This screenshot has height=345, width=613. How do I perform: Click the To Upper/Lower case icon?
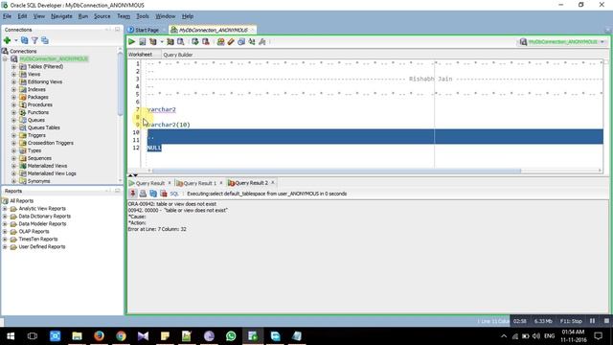(252, 41)
